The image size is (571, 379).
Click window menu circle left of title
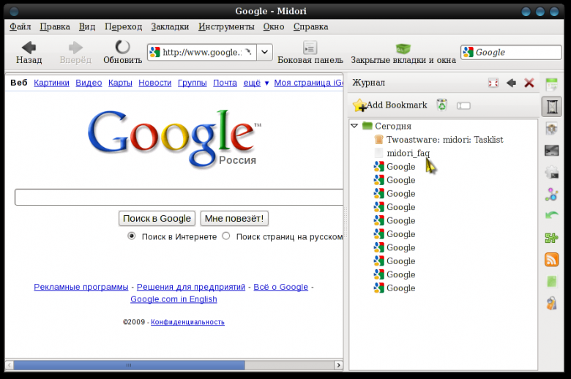pos(14,12)
